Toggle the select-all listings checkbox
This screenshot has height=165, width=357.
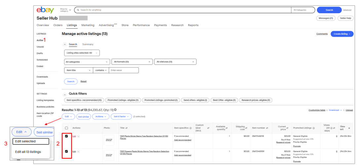pyautogui.click(x=66, y=128)
